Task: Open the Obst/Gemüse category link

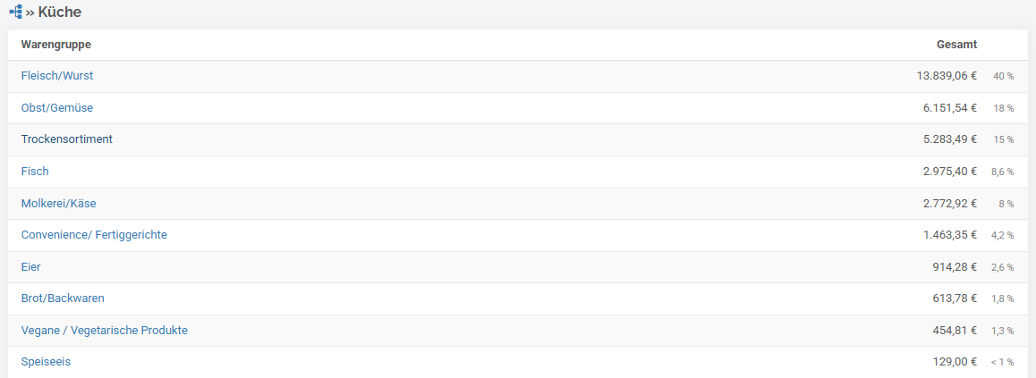Action: coord(57,107)
